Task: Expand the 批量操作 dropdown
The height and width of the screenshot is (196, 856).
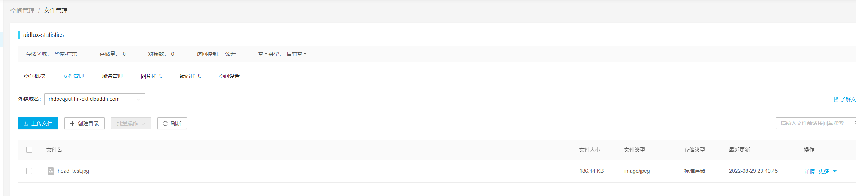Action: 131,124
